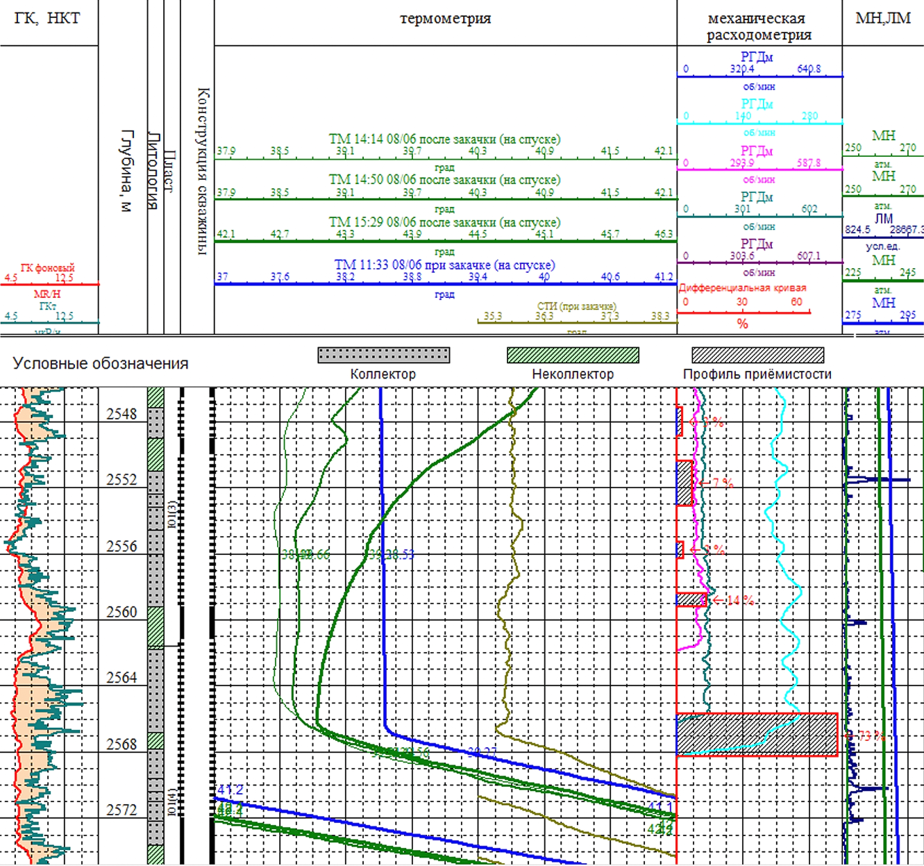This screenshot has width=924, height=866.
Task: Click the 'механическая расходометрия' track header
Action: pyautogui.click(x=759, y=26)
